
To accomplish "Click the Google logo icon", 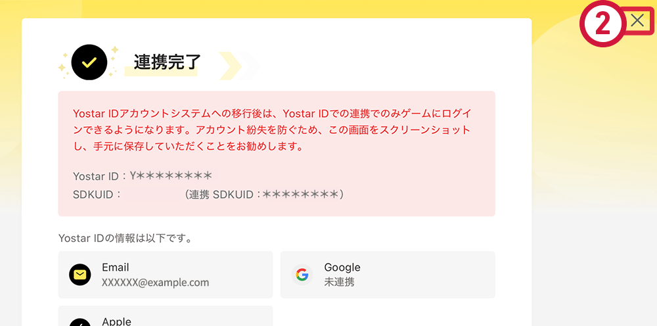I will pyautogui.click(x=302, y=275).
